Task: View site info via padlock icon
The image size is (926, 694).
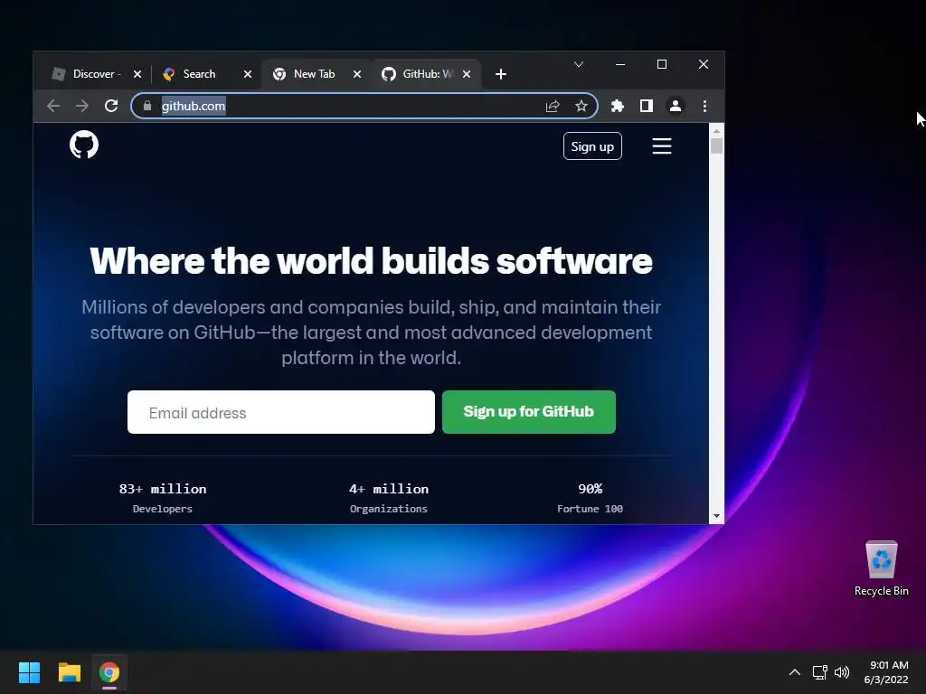Action: 147,106
